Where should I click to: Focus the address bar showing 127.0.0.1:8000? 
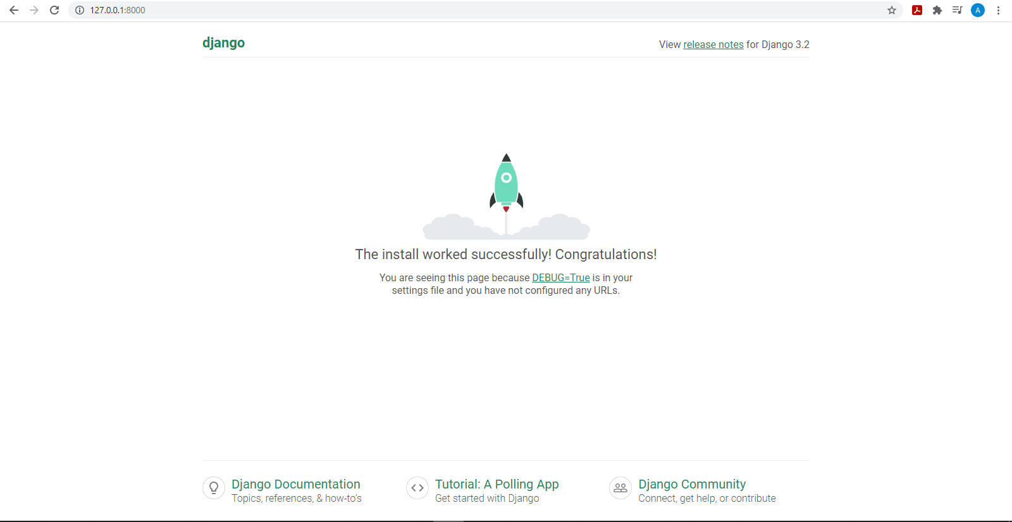point(443,10)
